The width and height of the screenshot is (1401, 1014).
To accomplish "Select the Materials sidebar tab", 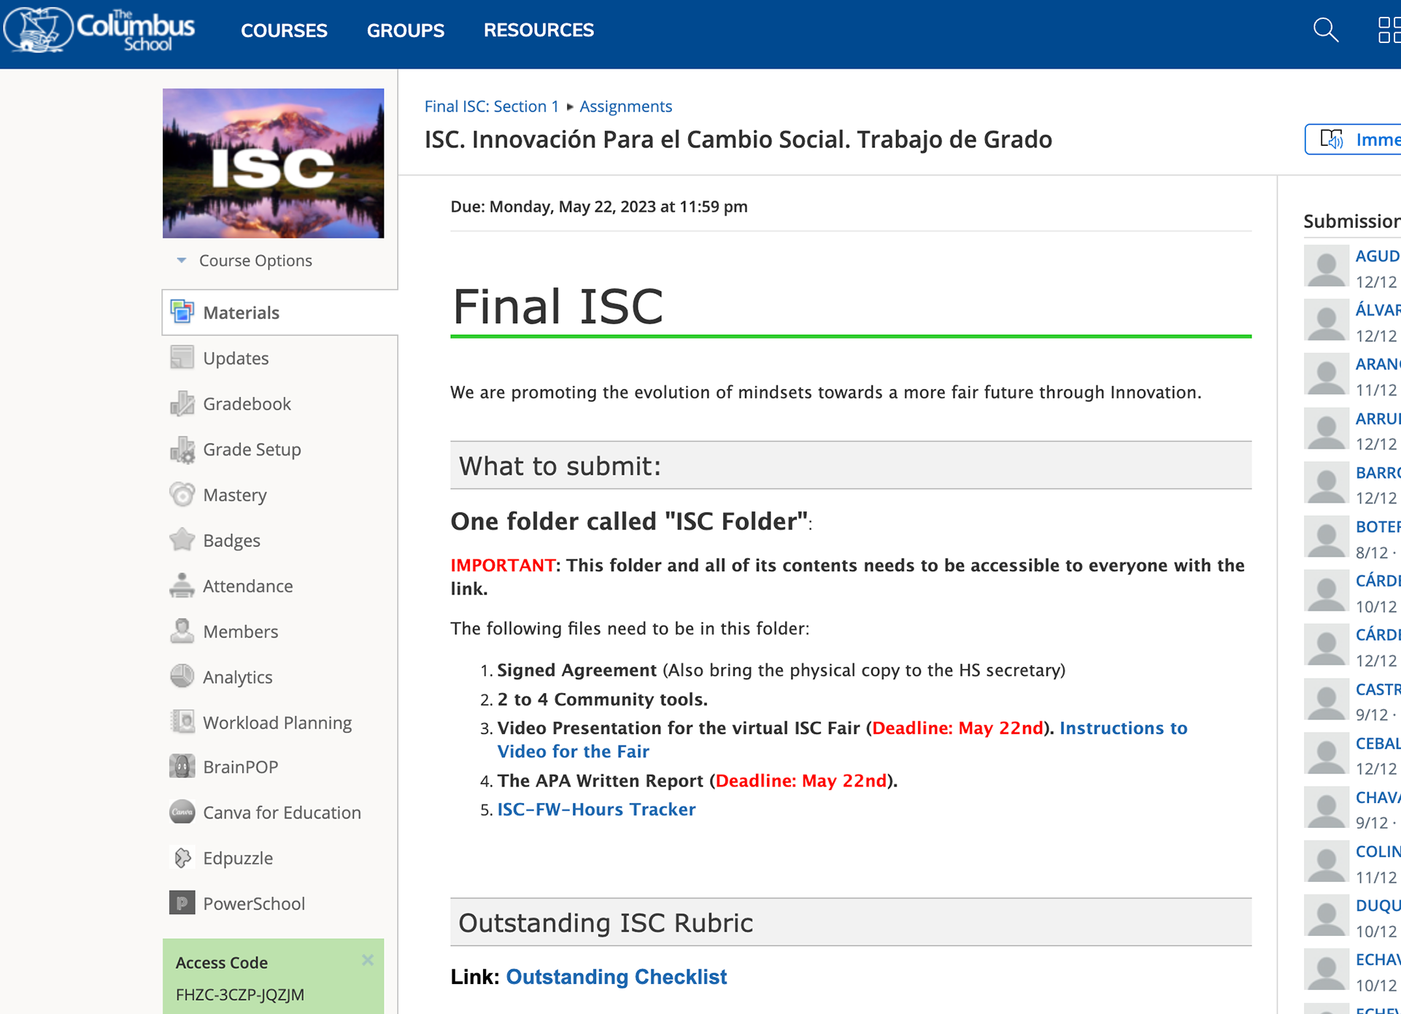I will click(280, 312).
